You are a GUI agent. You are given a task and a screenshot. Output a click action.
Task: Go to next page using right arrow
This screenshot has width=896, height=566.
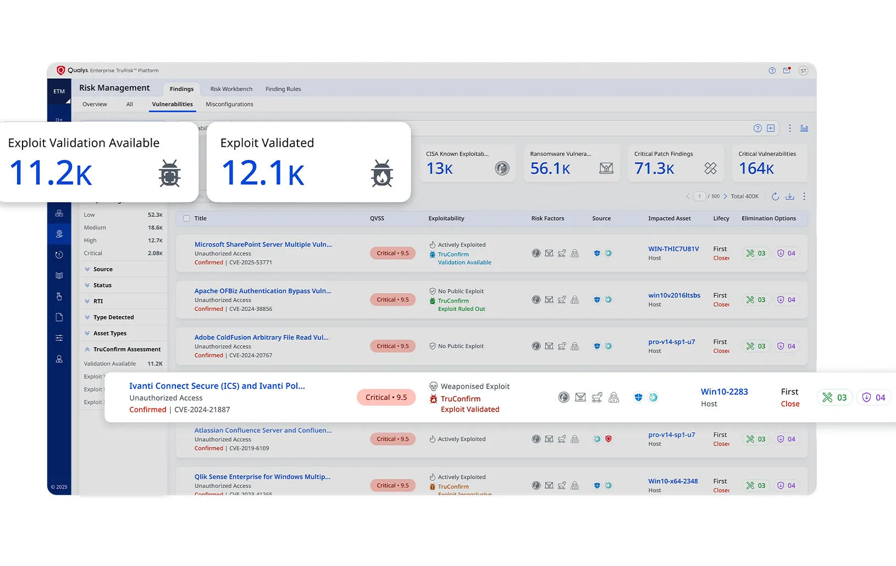[725, 196]
